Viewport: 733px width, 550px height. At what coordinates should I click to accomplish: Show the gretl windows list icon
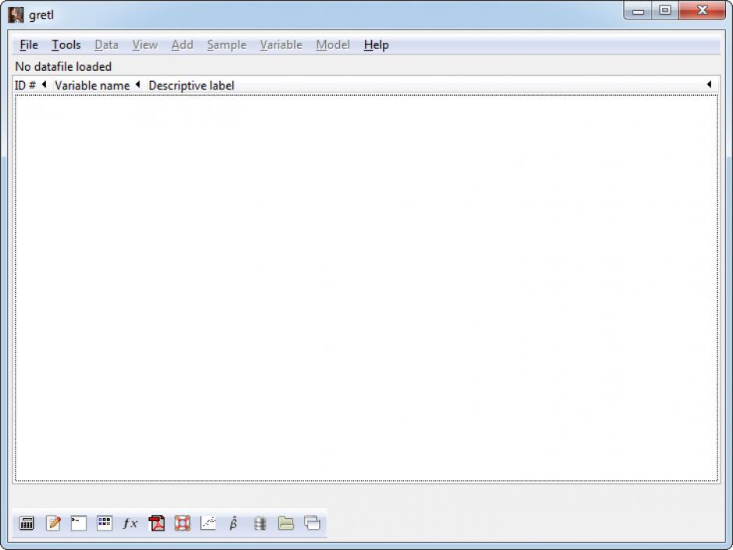click(312, 523)
